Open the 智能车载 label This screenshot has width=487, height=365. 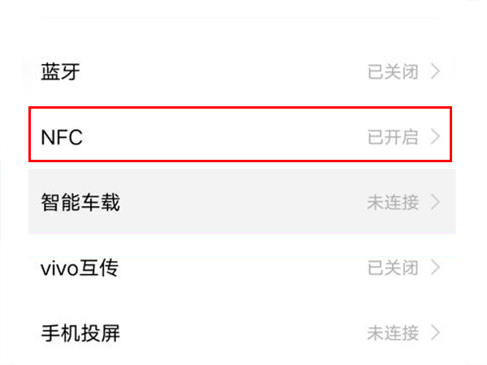[x=80, y=202]
